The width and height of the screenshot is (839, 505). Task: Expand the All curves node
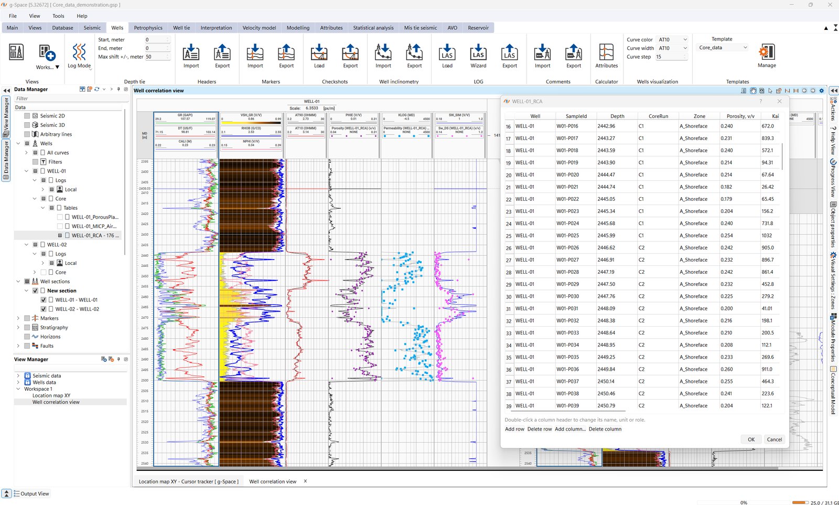pos(27,153)
